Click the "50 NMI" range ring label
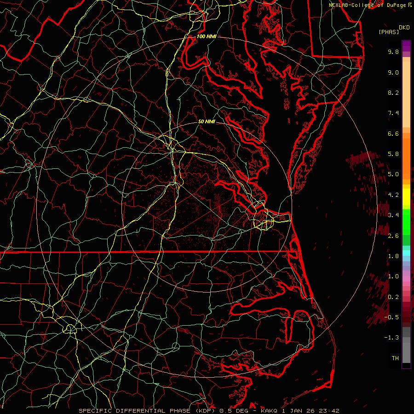The image size is (414, 414). point(207,121)
